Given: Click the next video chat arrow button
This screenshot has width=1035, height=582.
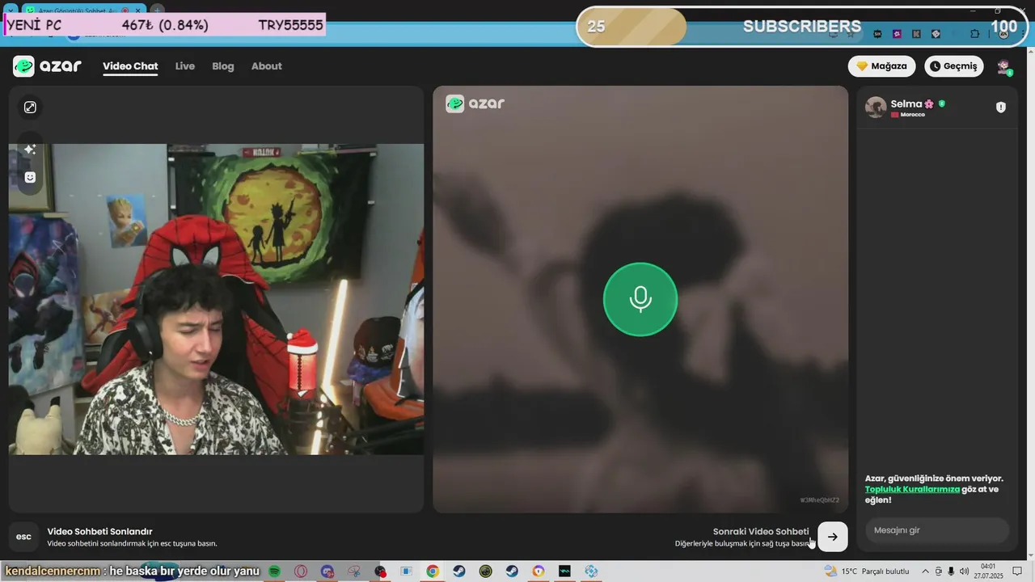Looking at the screenshot, I should [833, 537].
